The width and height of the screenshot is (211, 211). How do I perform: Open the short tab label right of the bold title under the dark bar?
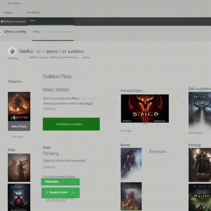(37, 32)
